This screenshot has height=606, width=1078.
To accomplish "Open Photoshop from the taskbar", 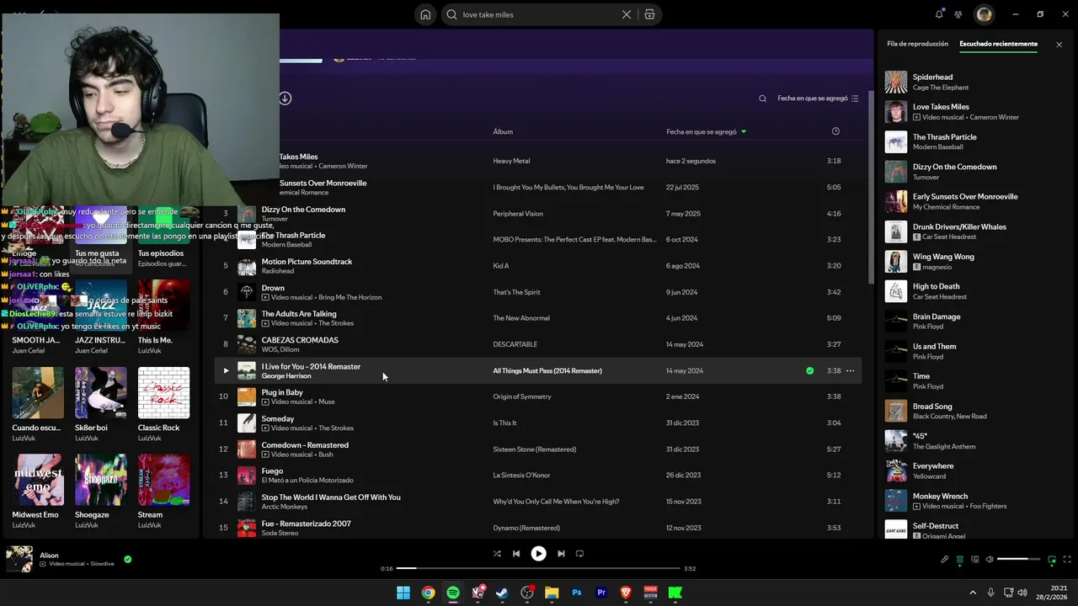I will [x=577, y=593].
